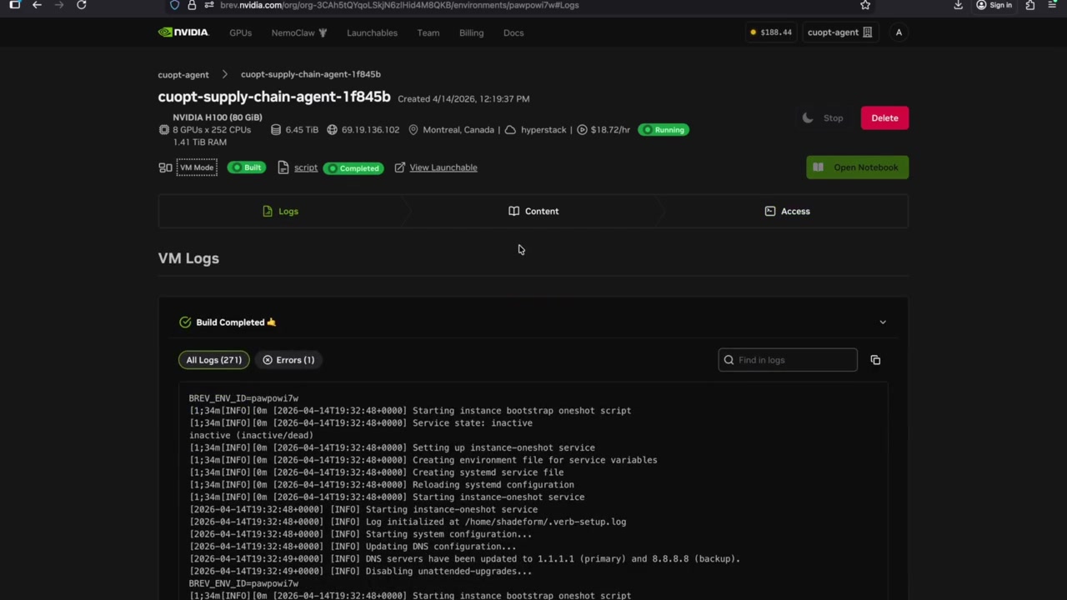Open Notebook for this instance
This screenshot has height=600, width=1067.
(x=857, y=167)
